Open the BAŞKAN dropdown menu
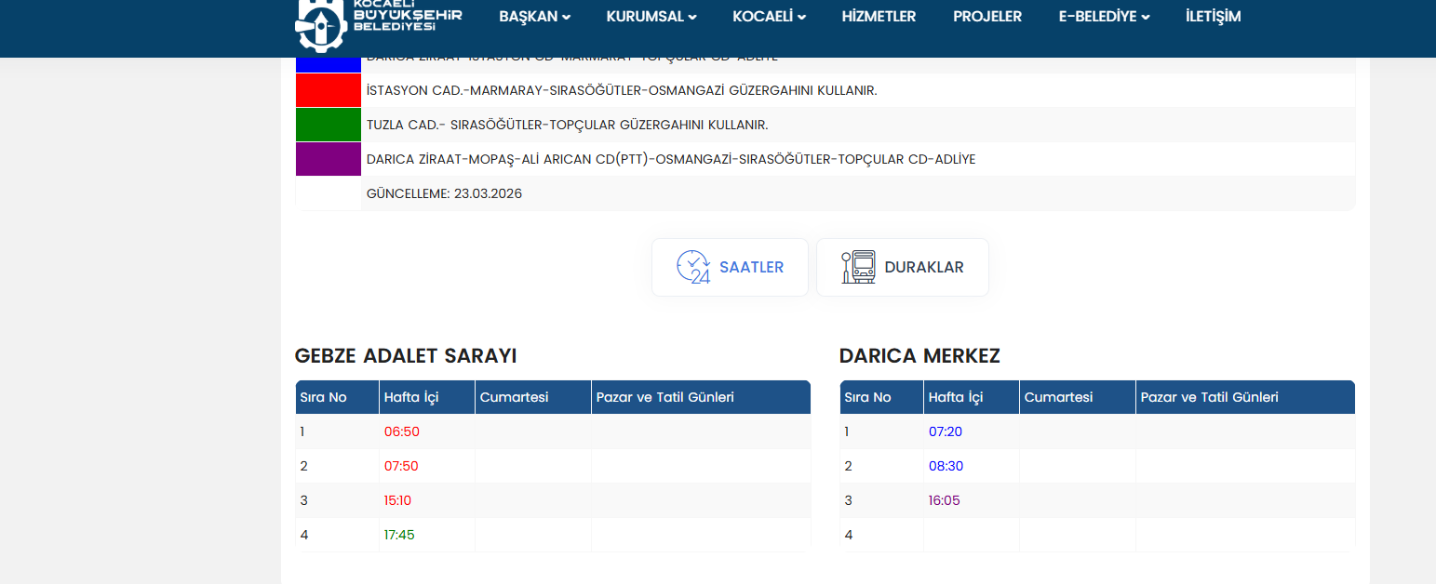The width and height of the screenshot is (1436, 584). coord(535,16)
